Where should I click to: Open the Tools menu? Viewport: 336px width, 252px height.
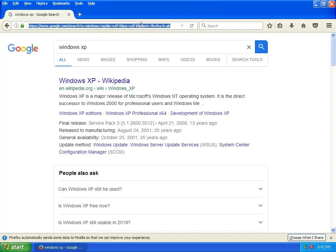[x=79, y=3]
